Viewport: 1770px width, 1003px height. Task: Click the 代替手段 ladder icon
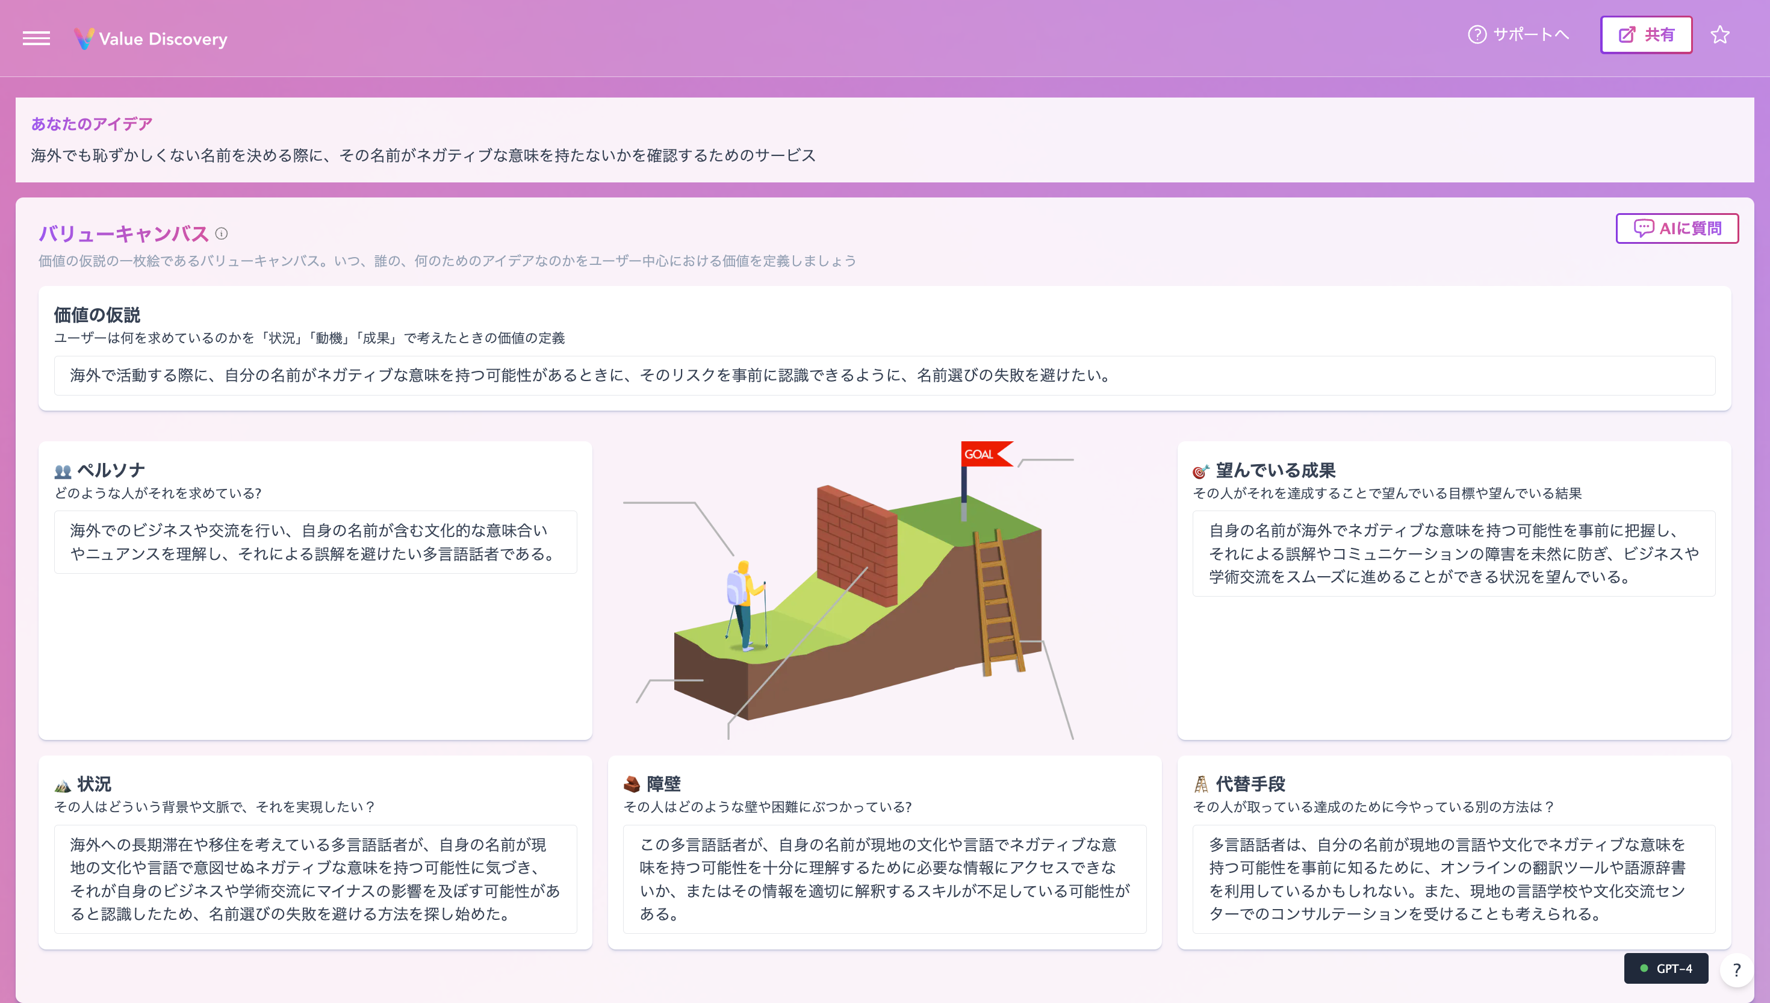click(x=1201, y=784)
